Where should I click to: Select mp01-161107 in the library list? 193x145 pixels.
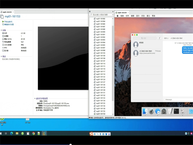point(101,61)
